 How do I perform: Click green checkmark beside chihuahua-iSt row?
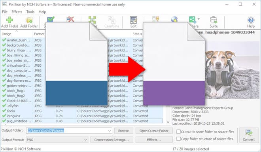point(4,65)
